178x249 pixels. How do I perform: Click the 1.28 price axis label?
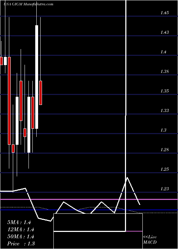(x=164, y=150)
